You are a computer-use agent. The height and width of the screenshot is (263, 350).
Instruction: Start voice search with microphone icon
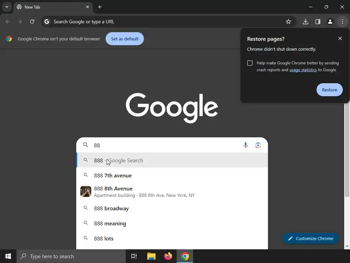coord(245,145)
